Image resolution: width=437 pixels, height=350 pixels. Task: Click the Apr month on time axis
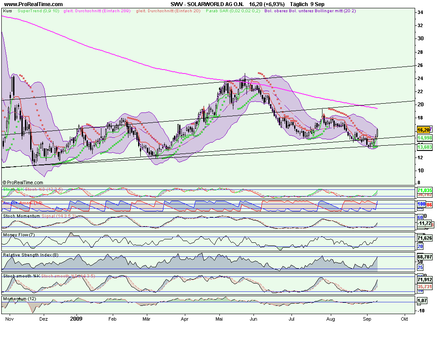(x=184, y=319)
